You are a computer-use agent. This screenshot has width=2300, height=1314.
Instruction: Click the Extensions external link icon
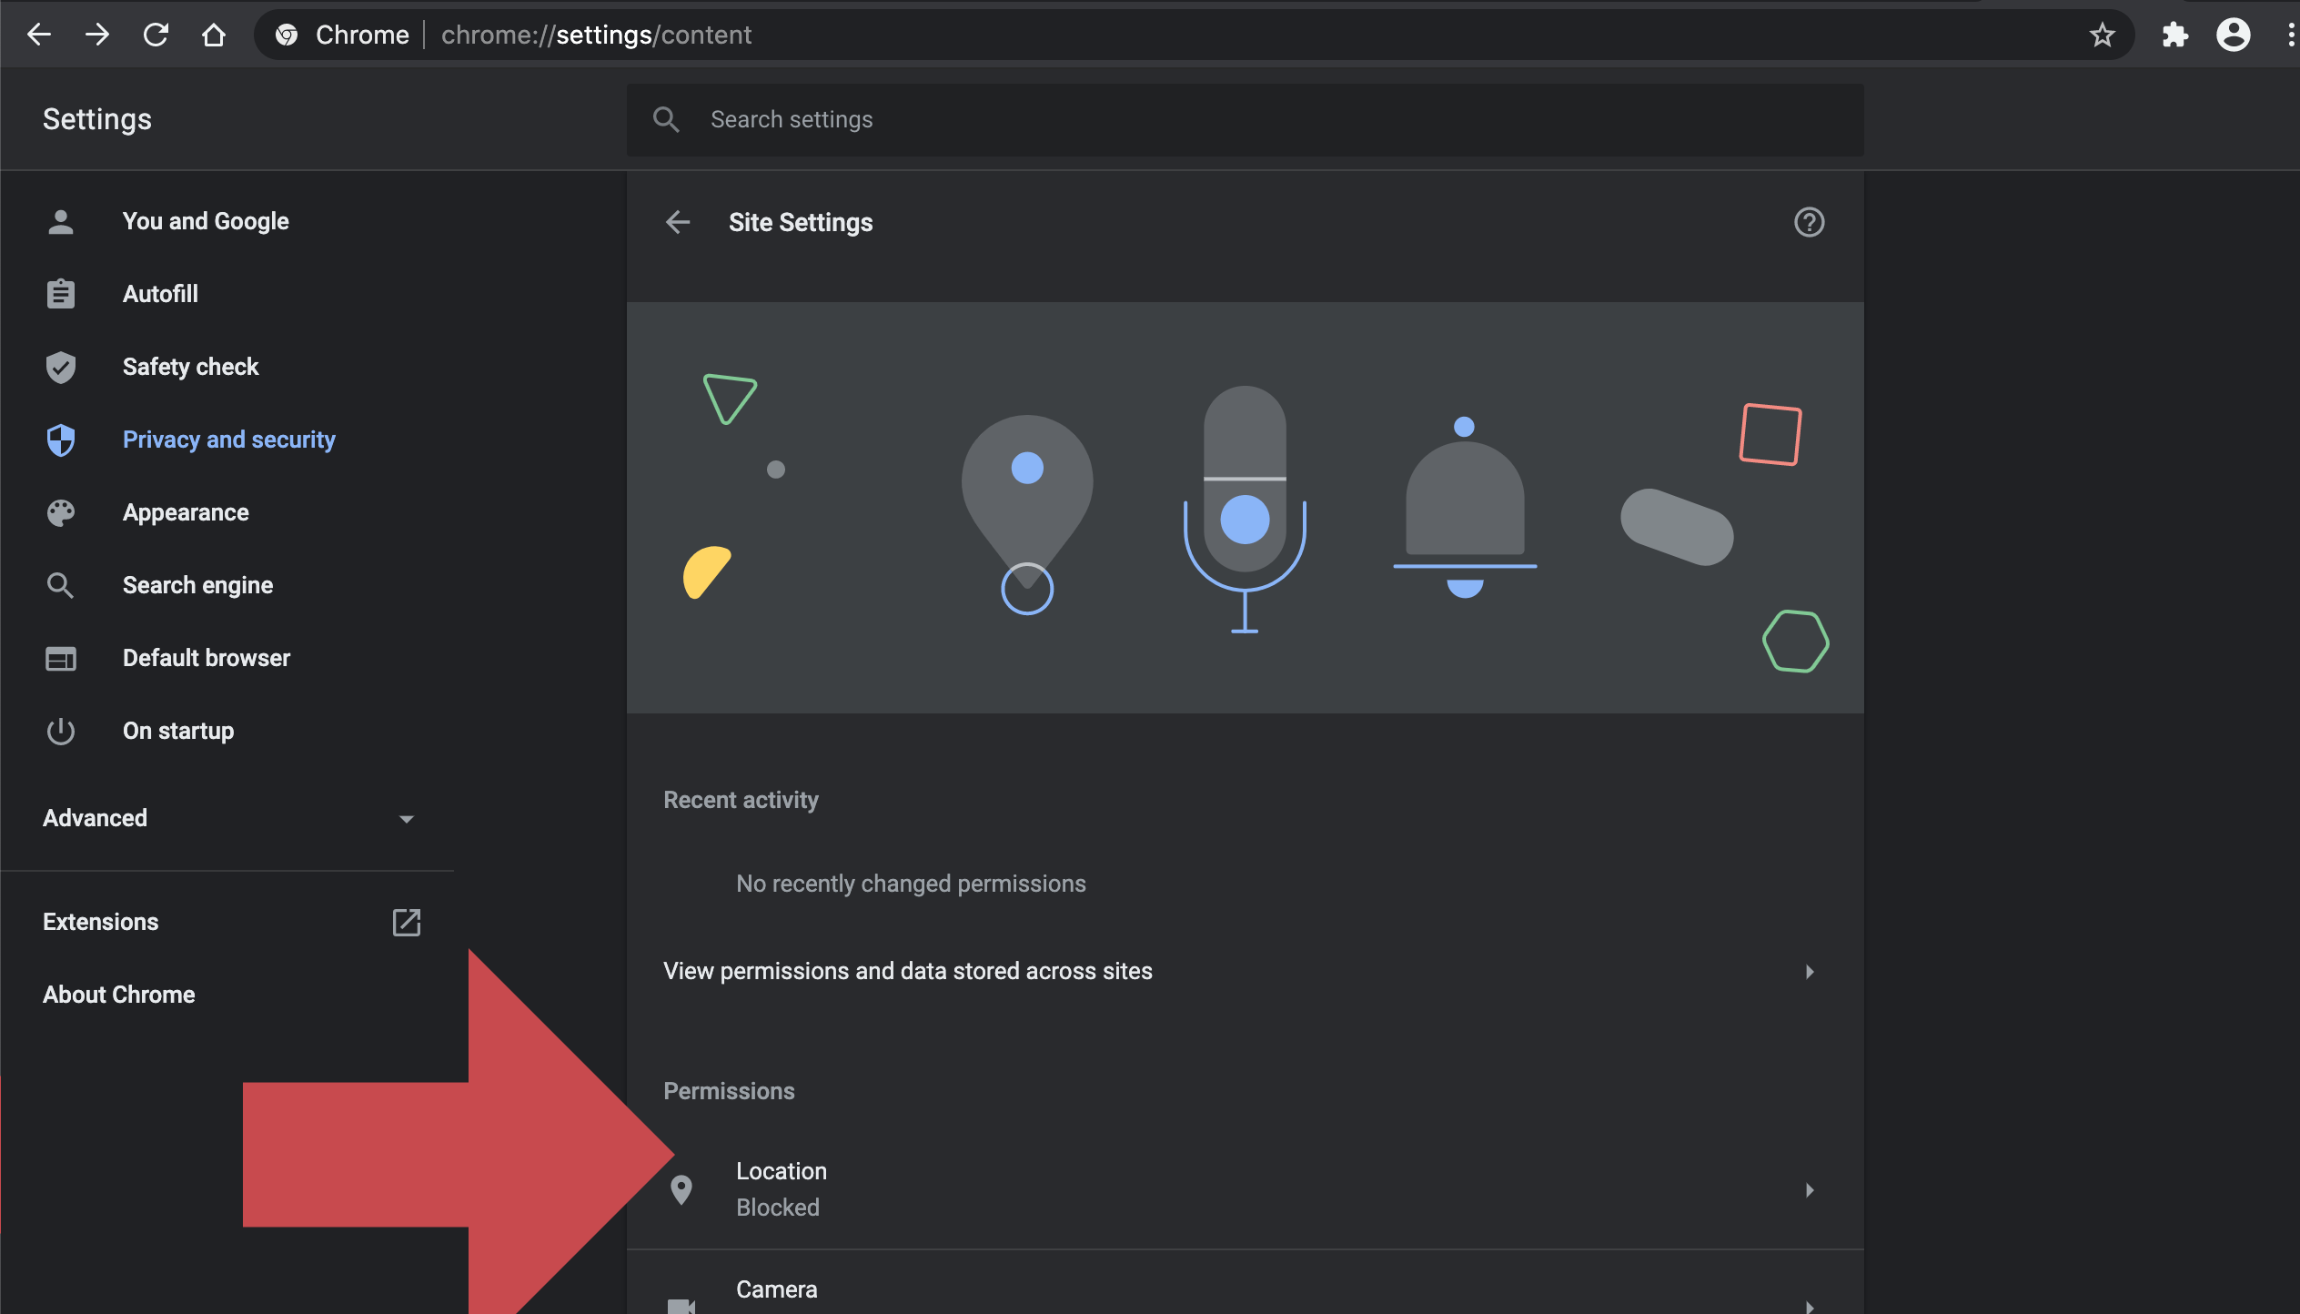(406, 922)
